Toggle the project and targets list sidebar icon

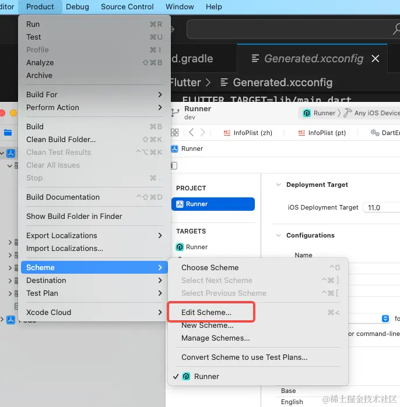[x=174, y=165]
